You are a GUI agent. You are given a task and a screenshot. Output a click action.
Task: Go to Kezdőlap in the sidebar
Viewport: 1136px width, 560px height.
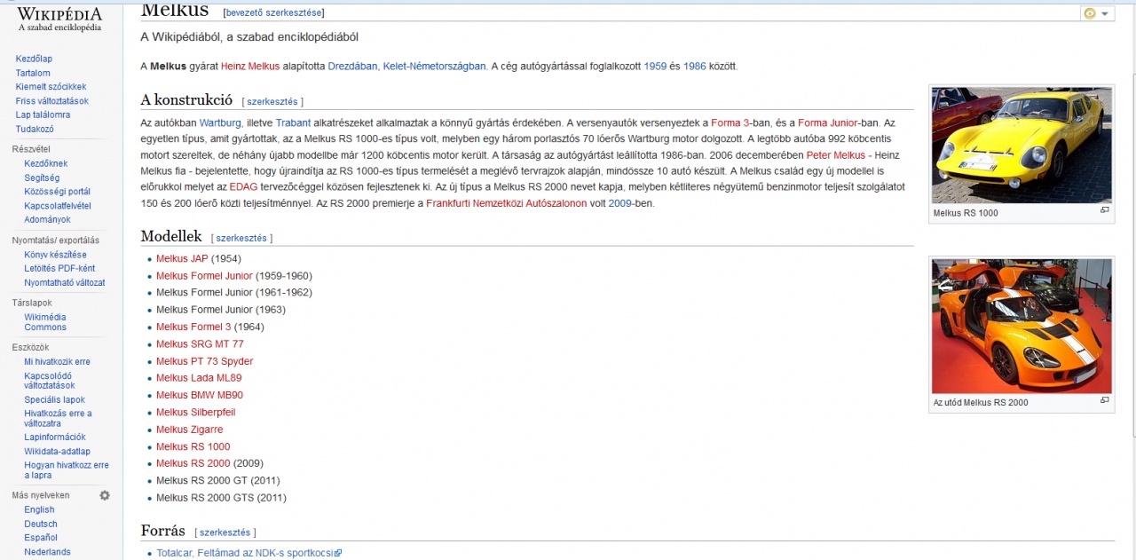click(35, 59)
